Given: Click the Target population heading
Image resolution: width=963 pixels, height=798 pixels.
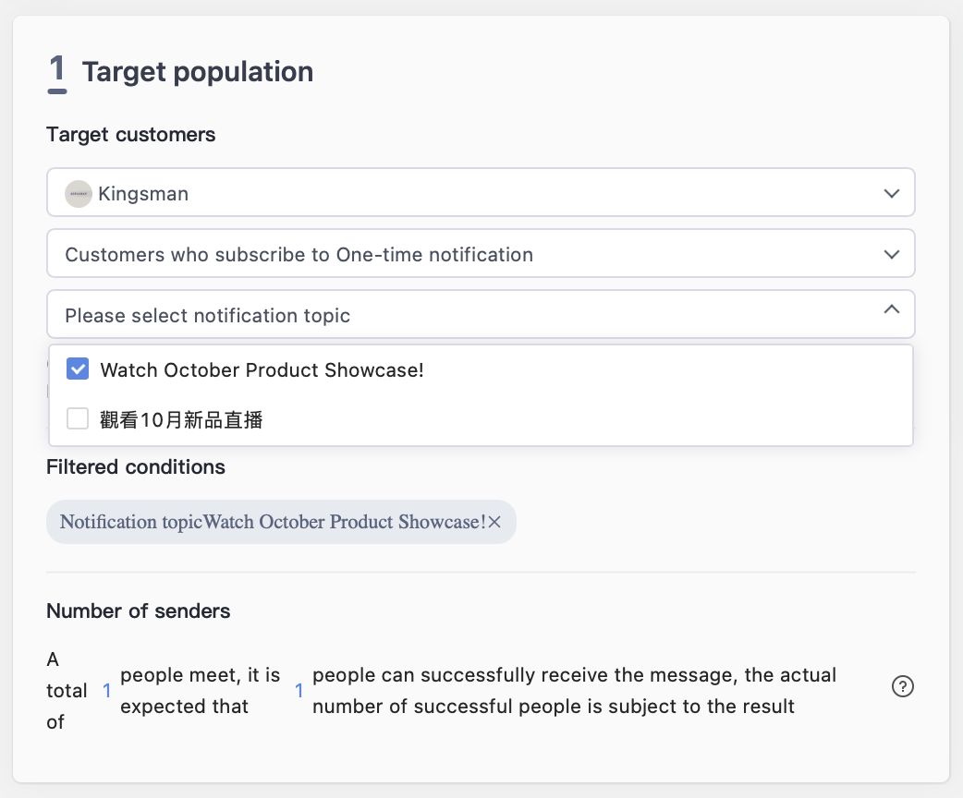Looking at the screenshot, I should coord(197,72).
